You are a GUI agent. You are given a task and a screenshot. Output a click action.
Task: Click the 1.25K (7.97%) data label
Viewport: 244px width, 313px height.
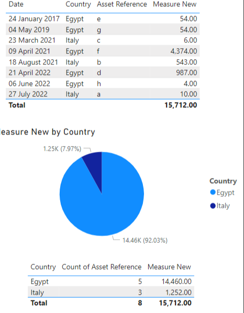[62, 149]
